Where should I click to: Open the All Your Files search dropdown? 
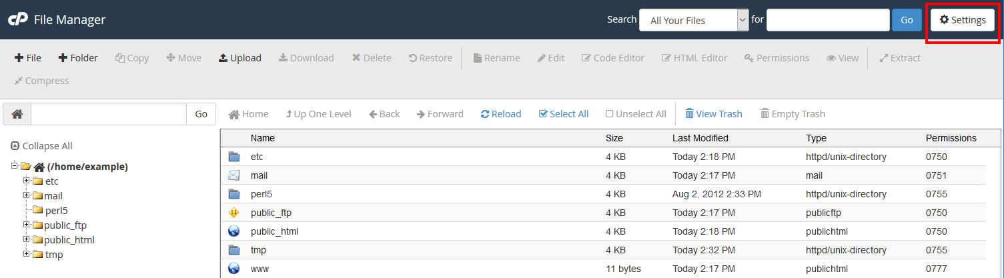coord(693,20)
